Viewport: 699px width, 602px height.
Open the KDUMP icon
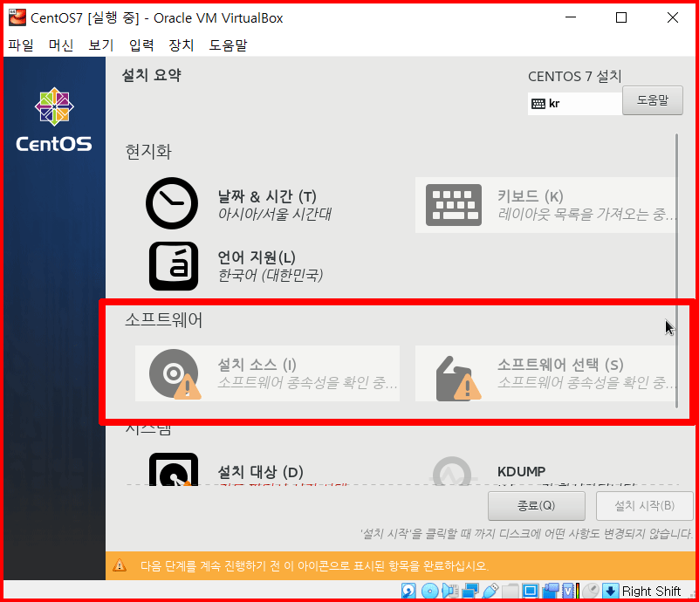click(x=452, y=471)
